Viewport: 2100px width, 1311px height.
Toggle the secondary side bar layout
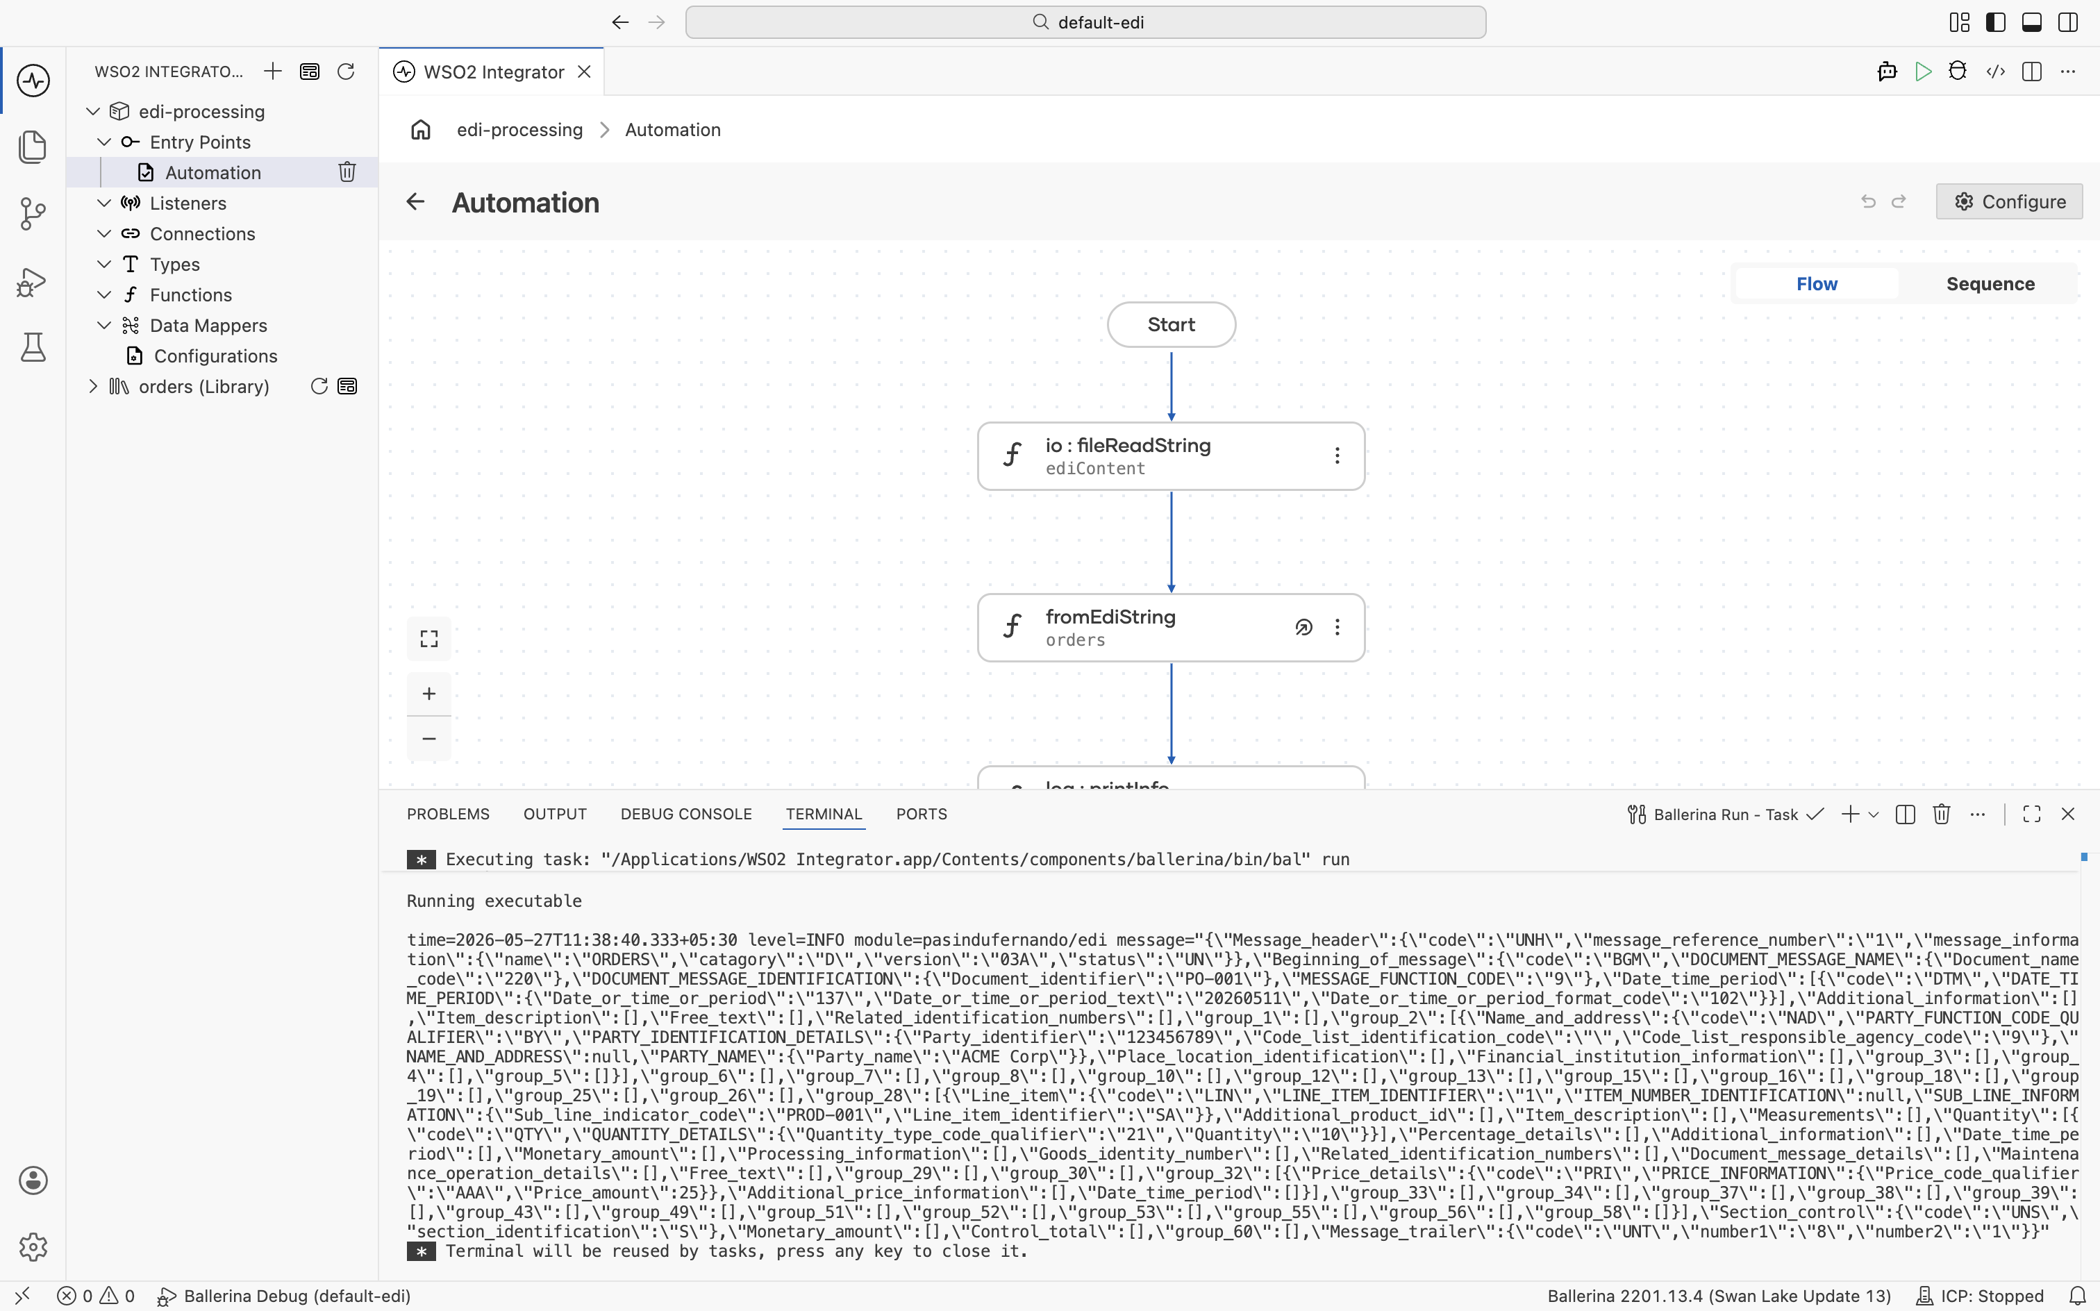click(x=2068, y=22)
